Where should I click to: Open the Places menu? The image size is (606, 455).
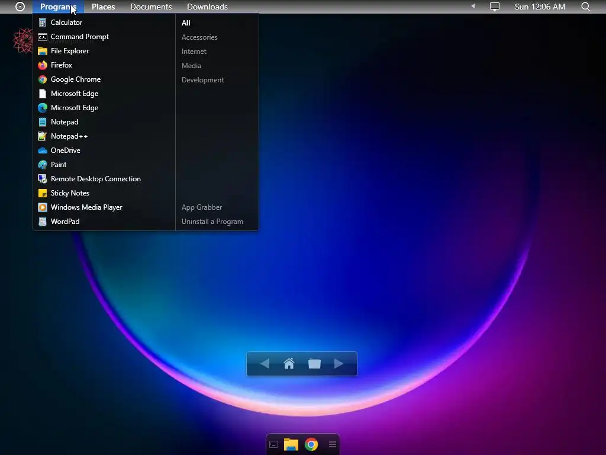click(x=103, y=7)
